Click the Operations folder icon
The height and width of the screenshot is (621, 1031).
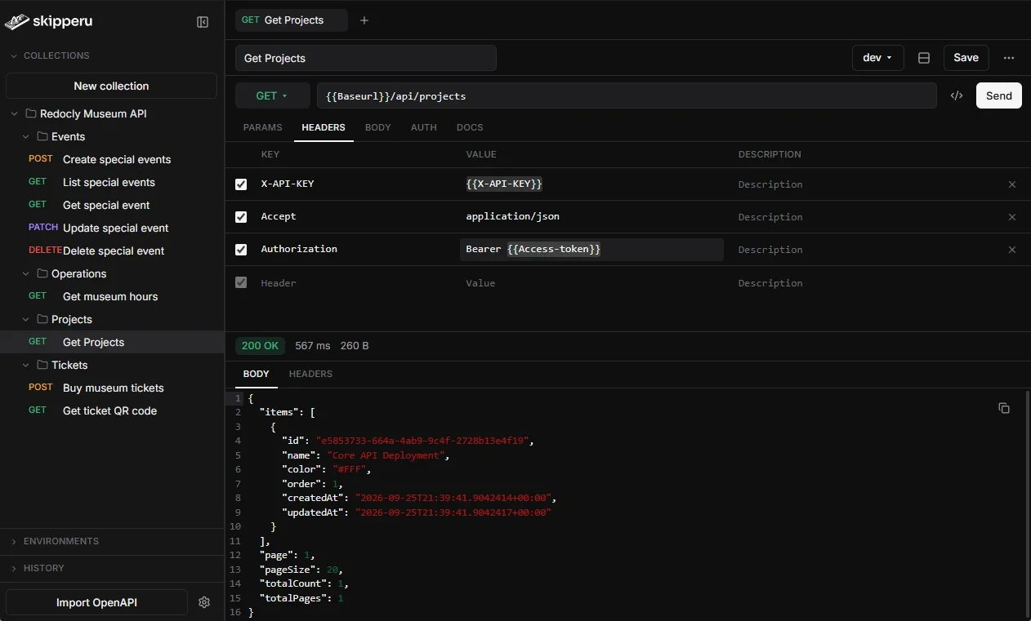pos(42,273)
